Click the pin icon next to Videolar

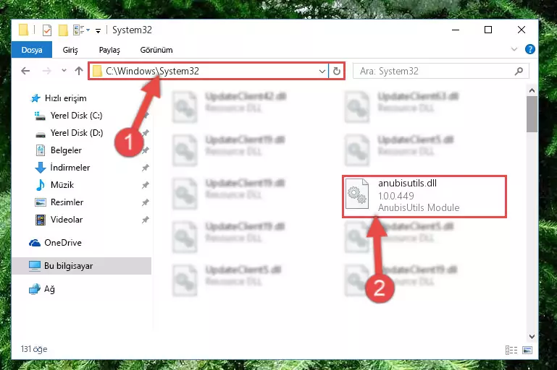[x=146, y=220]
